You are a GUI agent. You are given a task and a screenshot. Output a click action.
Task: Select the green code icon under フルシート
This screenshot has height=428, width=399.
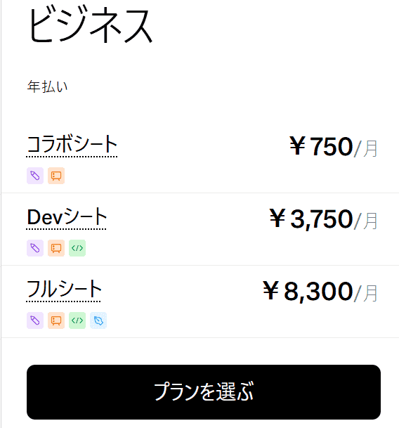click(77, 320)
